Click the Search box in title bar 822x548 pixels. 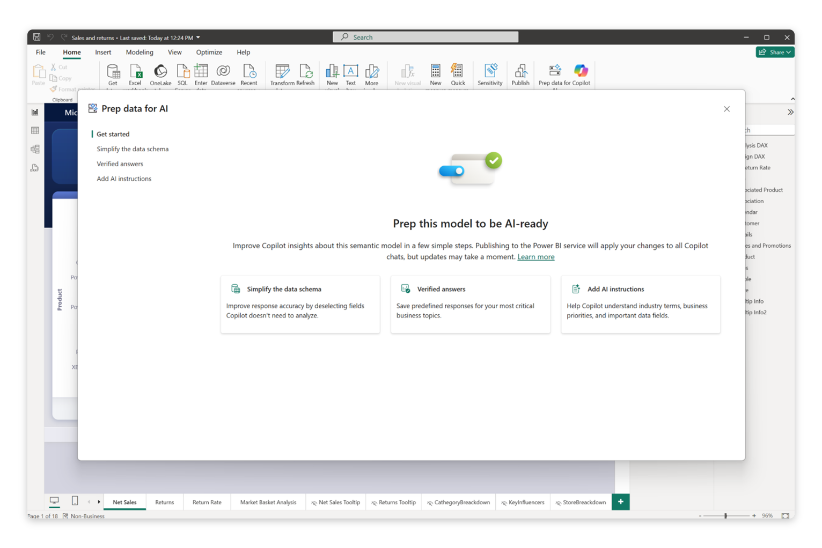(x=426, y=37)
